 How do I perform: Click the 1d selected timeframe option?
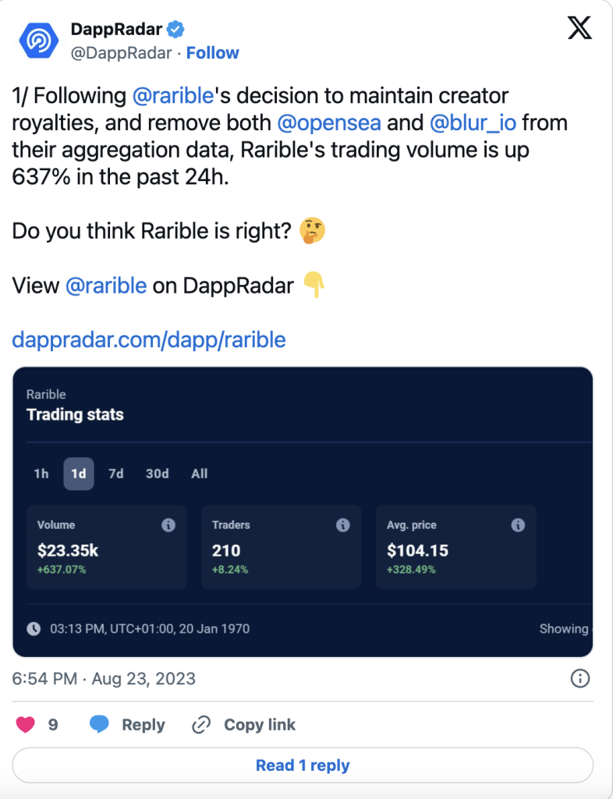click(78, 474)
